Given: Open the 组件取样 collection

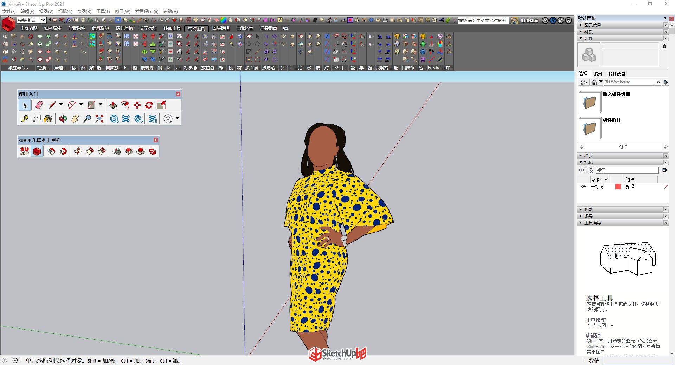Looking at the screenshot, I should [x=590, y=129].
